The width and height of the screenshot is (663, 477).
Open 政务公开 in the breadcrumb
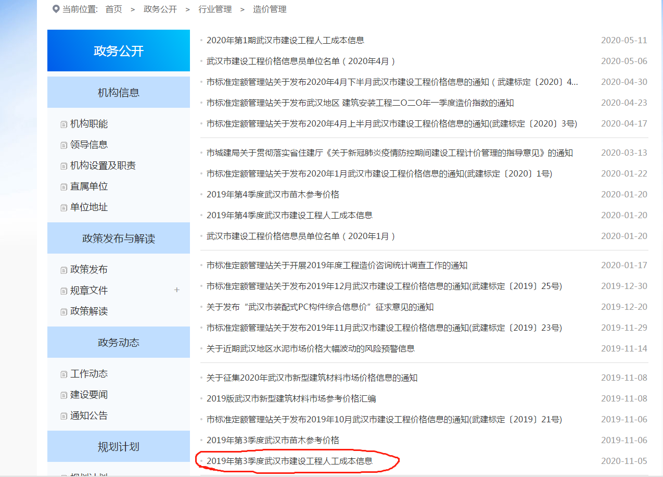160,9
